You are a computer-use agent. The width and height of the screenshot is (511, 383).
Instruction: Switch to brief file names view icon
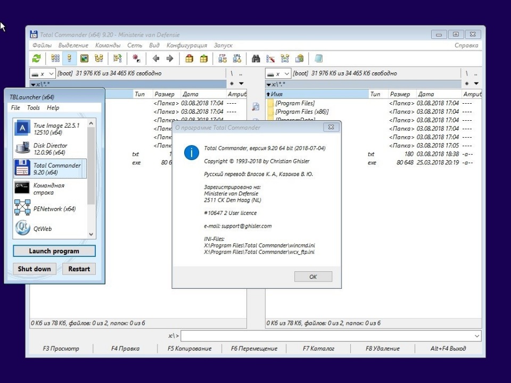55,59
